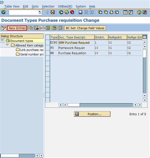Click the table scroll up arrow at top
The height and width of the screenshot is (158, 150).
point(145,42)
